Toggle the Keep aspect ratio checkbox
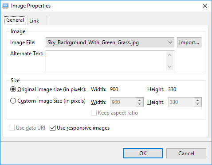Viewport: 212px width, 165px height. 94,113
